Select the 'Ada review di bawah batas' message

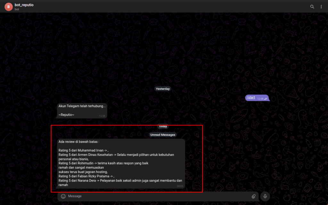point(79,142)
